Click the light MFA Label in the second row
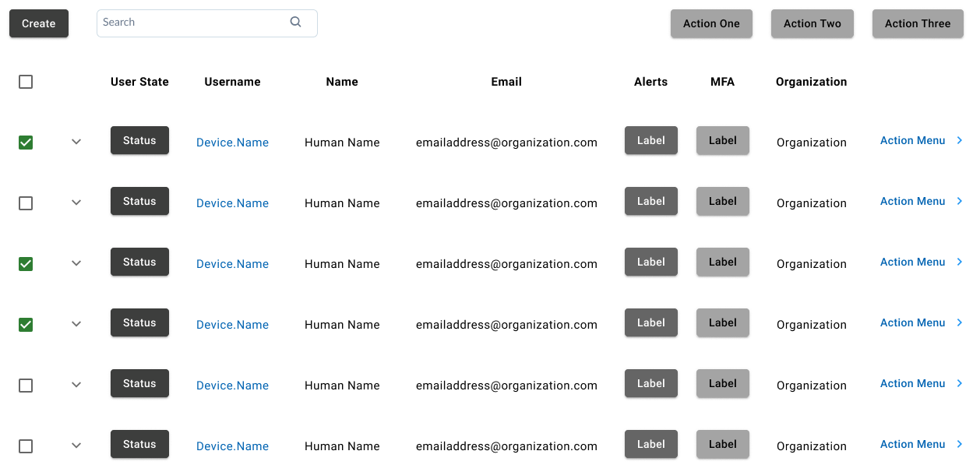Screen dimensions: 980x472 pyautogui.click(x=723, y=201)
